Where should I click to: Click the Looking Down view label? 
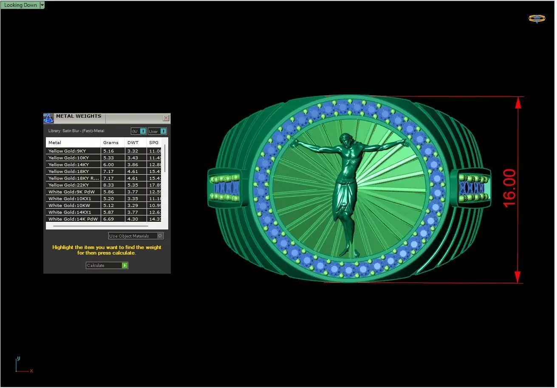click(20, 5)
